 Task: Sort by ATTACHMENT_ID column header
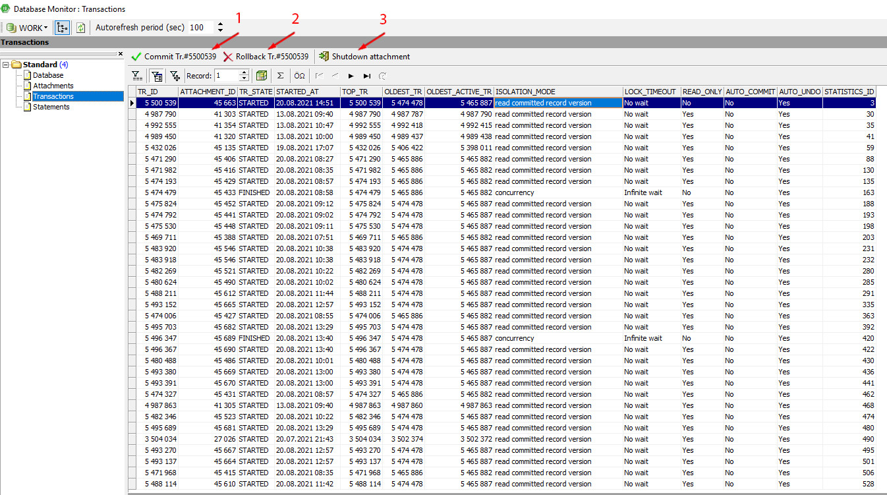pos(208,92)
